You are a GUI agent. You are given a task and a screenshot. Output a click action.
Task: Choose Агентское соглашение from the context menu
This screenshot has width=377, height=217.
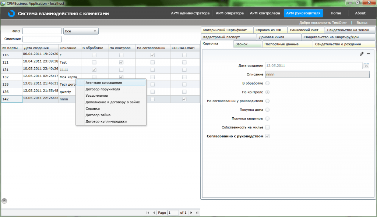111,83
